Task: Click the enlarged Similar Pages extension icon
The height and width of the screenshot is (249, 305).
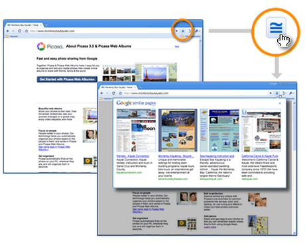Action: 276,28
